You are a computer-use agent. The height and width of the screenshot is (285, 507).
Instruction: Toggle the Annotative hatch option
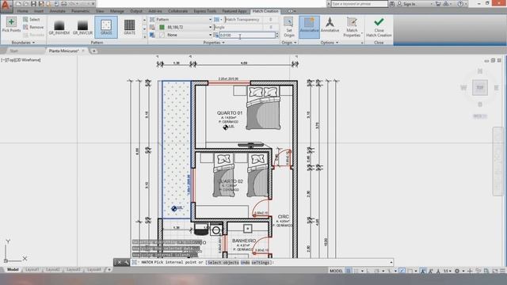(330, 25)
